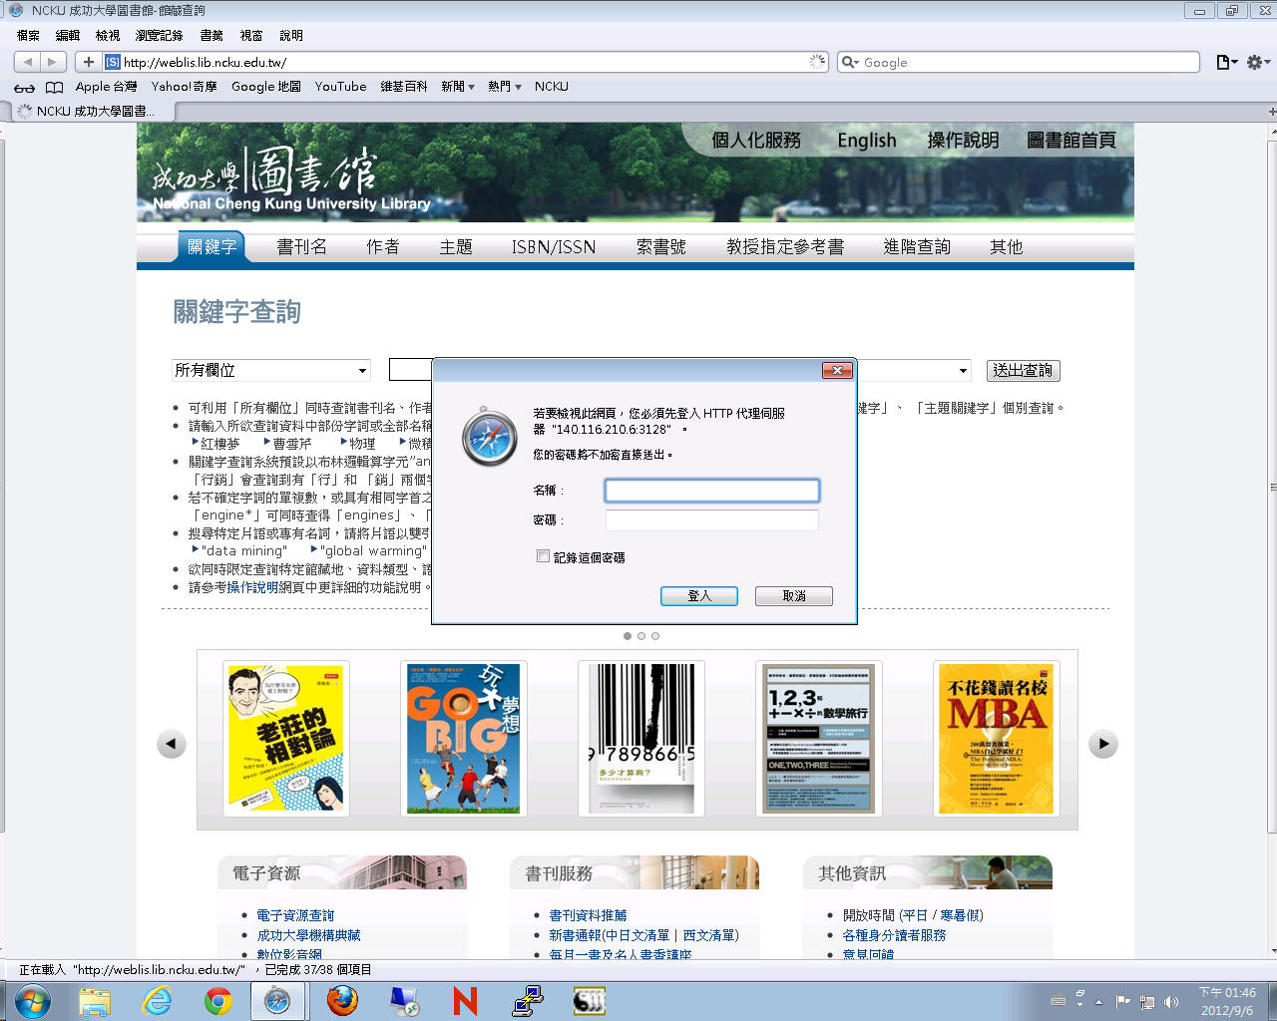
Task: Open the 所有欄位 field dropdown
Action: 271,370
